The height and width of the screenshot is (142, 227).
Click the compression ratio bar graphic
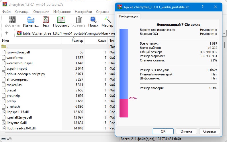(x=124, y=73)
